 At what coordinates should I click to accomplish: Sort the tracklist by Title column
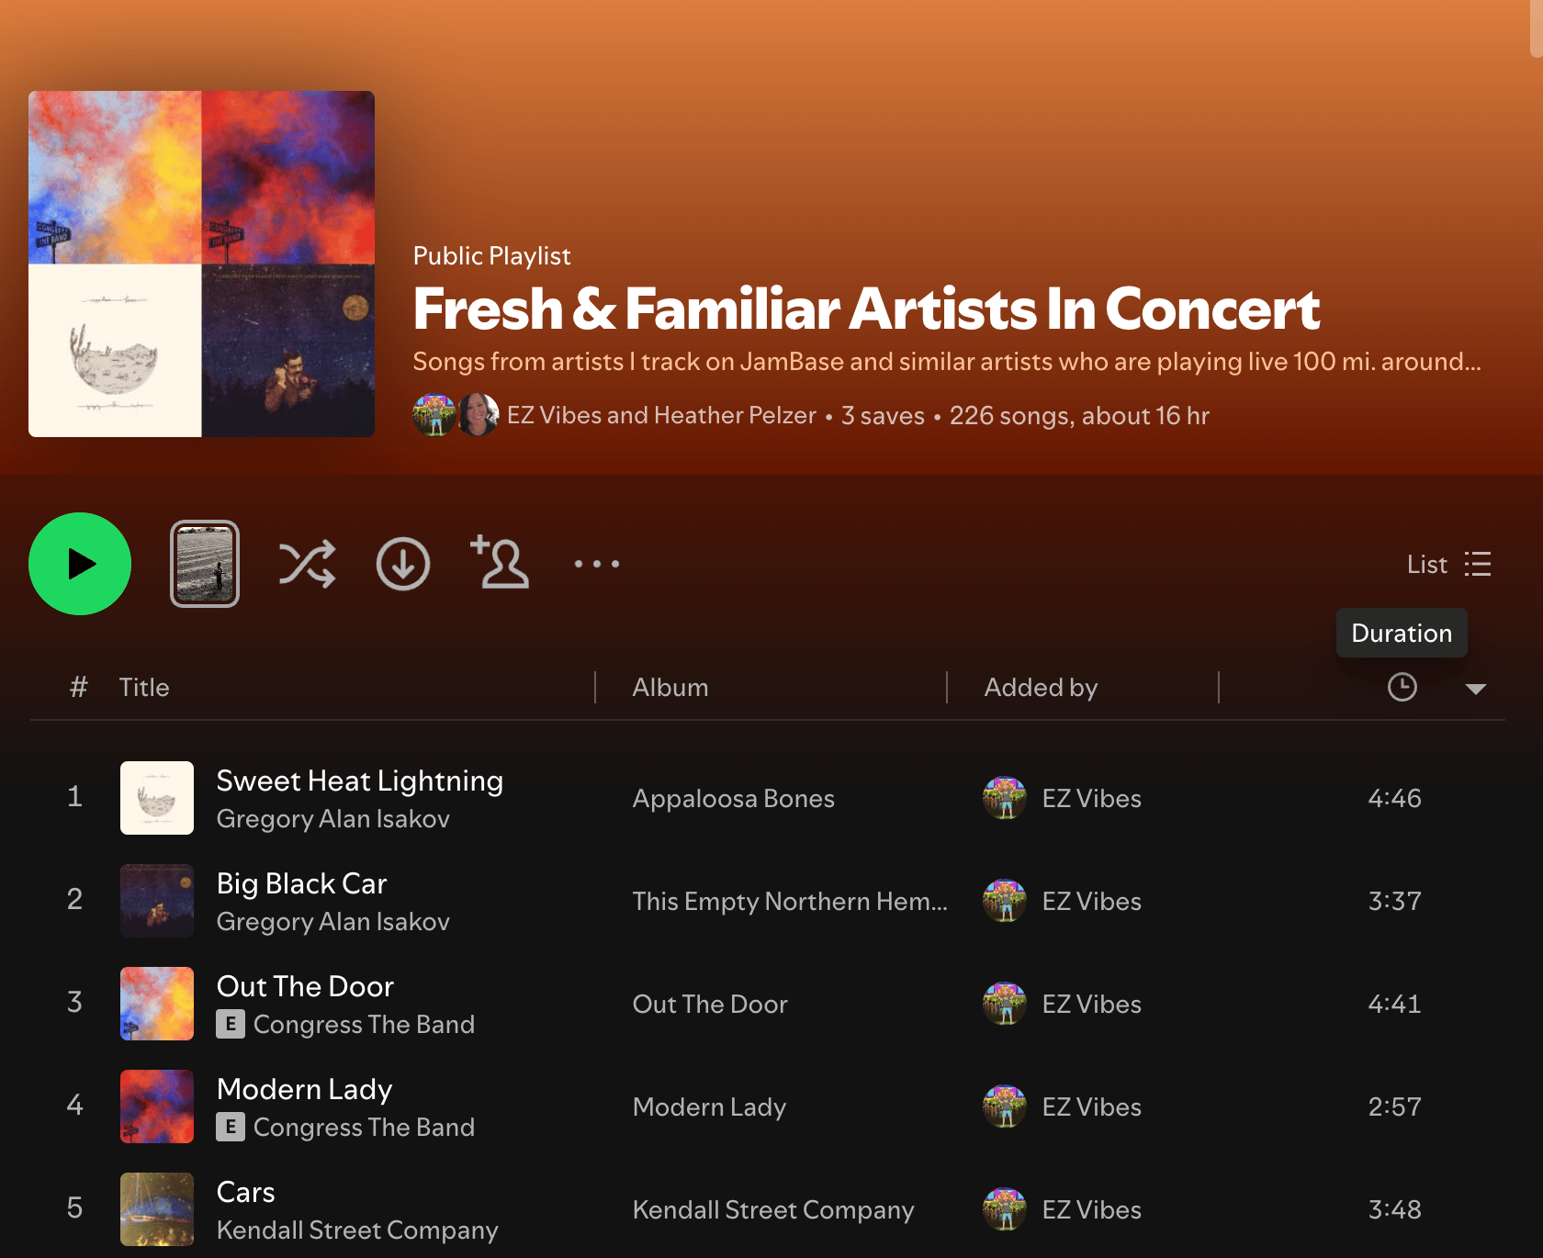[144, 687]
